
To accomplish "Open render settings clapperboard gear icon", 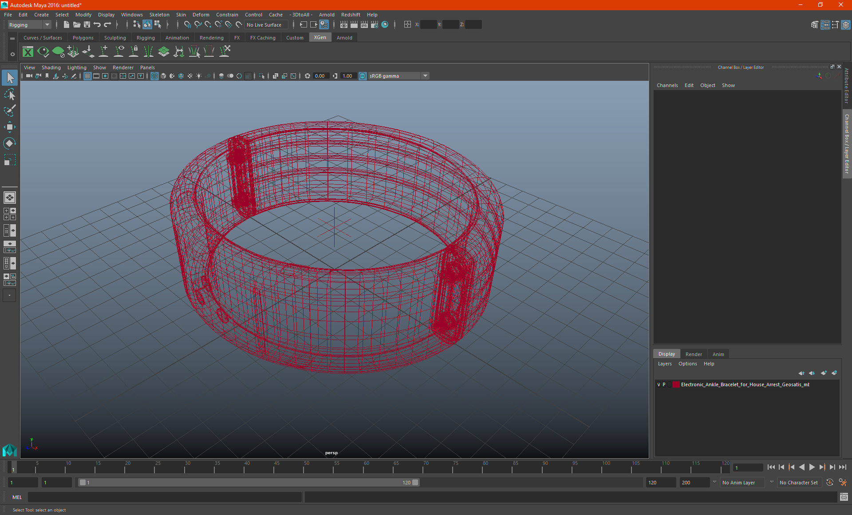I will [375, 25].
